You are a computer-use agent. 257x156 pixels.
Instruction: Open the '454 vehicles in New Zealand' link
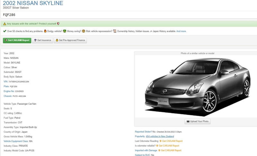click(160, 136)
